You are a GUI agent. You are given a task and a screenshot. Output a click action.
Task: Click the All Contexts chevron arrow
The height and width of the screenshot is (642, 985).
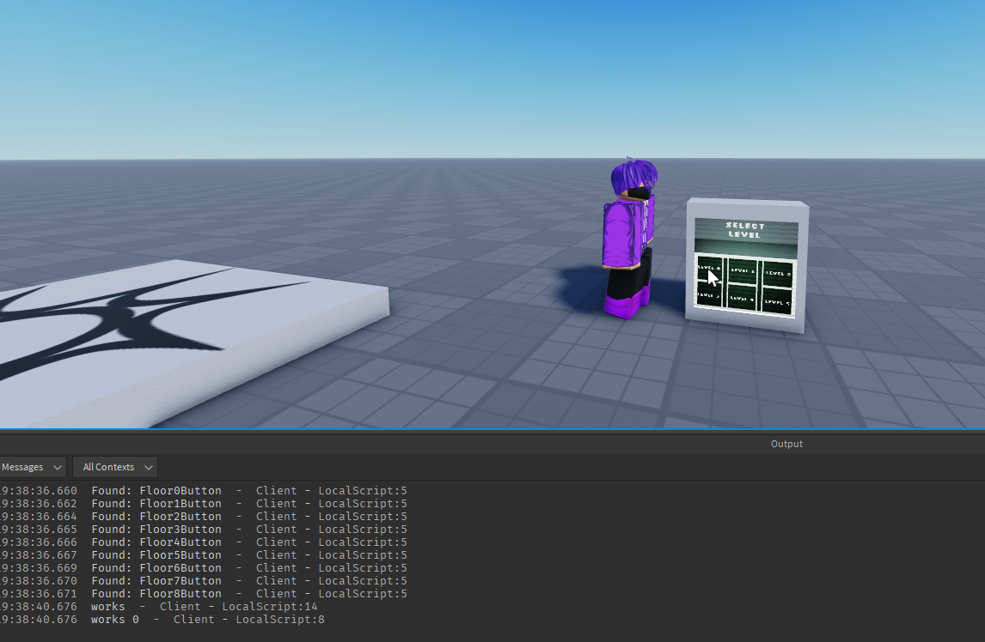[x=148, y=467]
